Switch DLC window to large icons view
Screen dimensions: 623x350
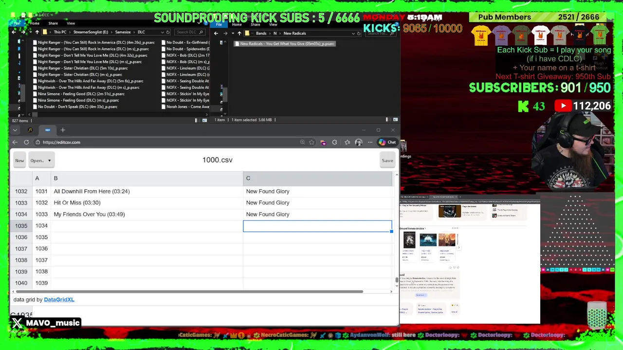tap(204, 120)
